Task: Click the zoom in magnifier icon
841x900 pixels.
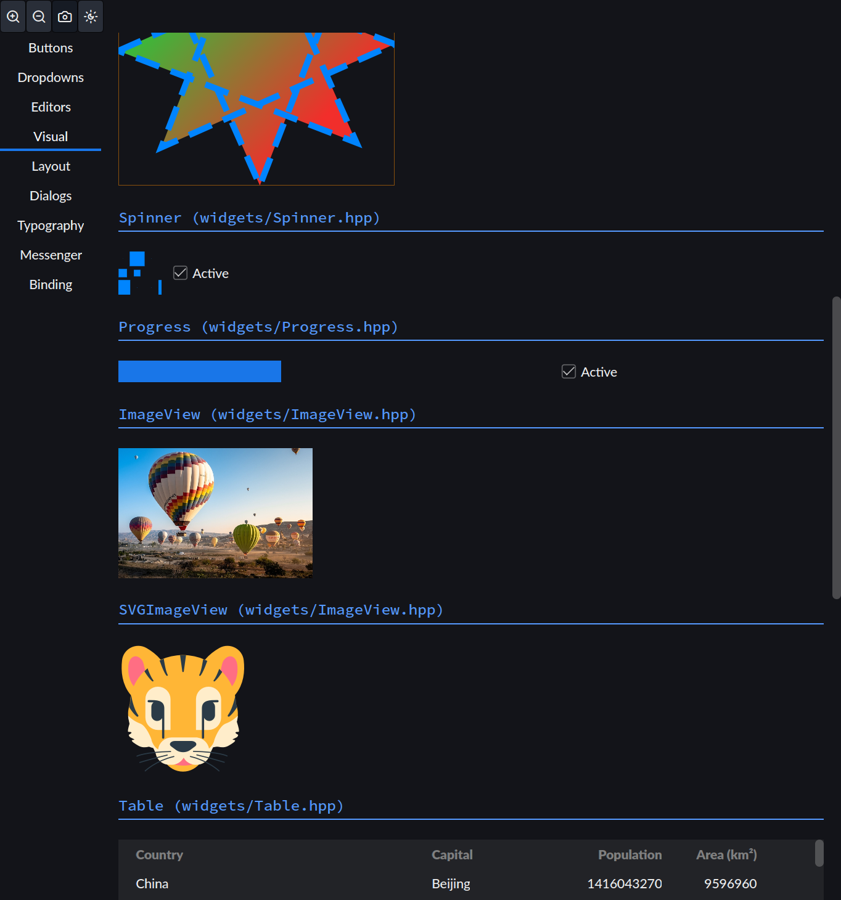Action: [13, 17]
